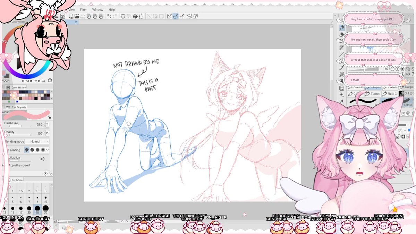Open the Clip Studio spiral launcher icon

[62, 16]
